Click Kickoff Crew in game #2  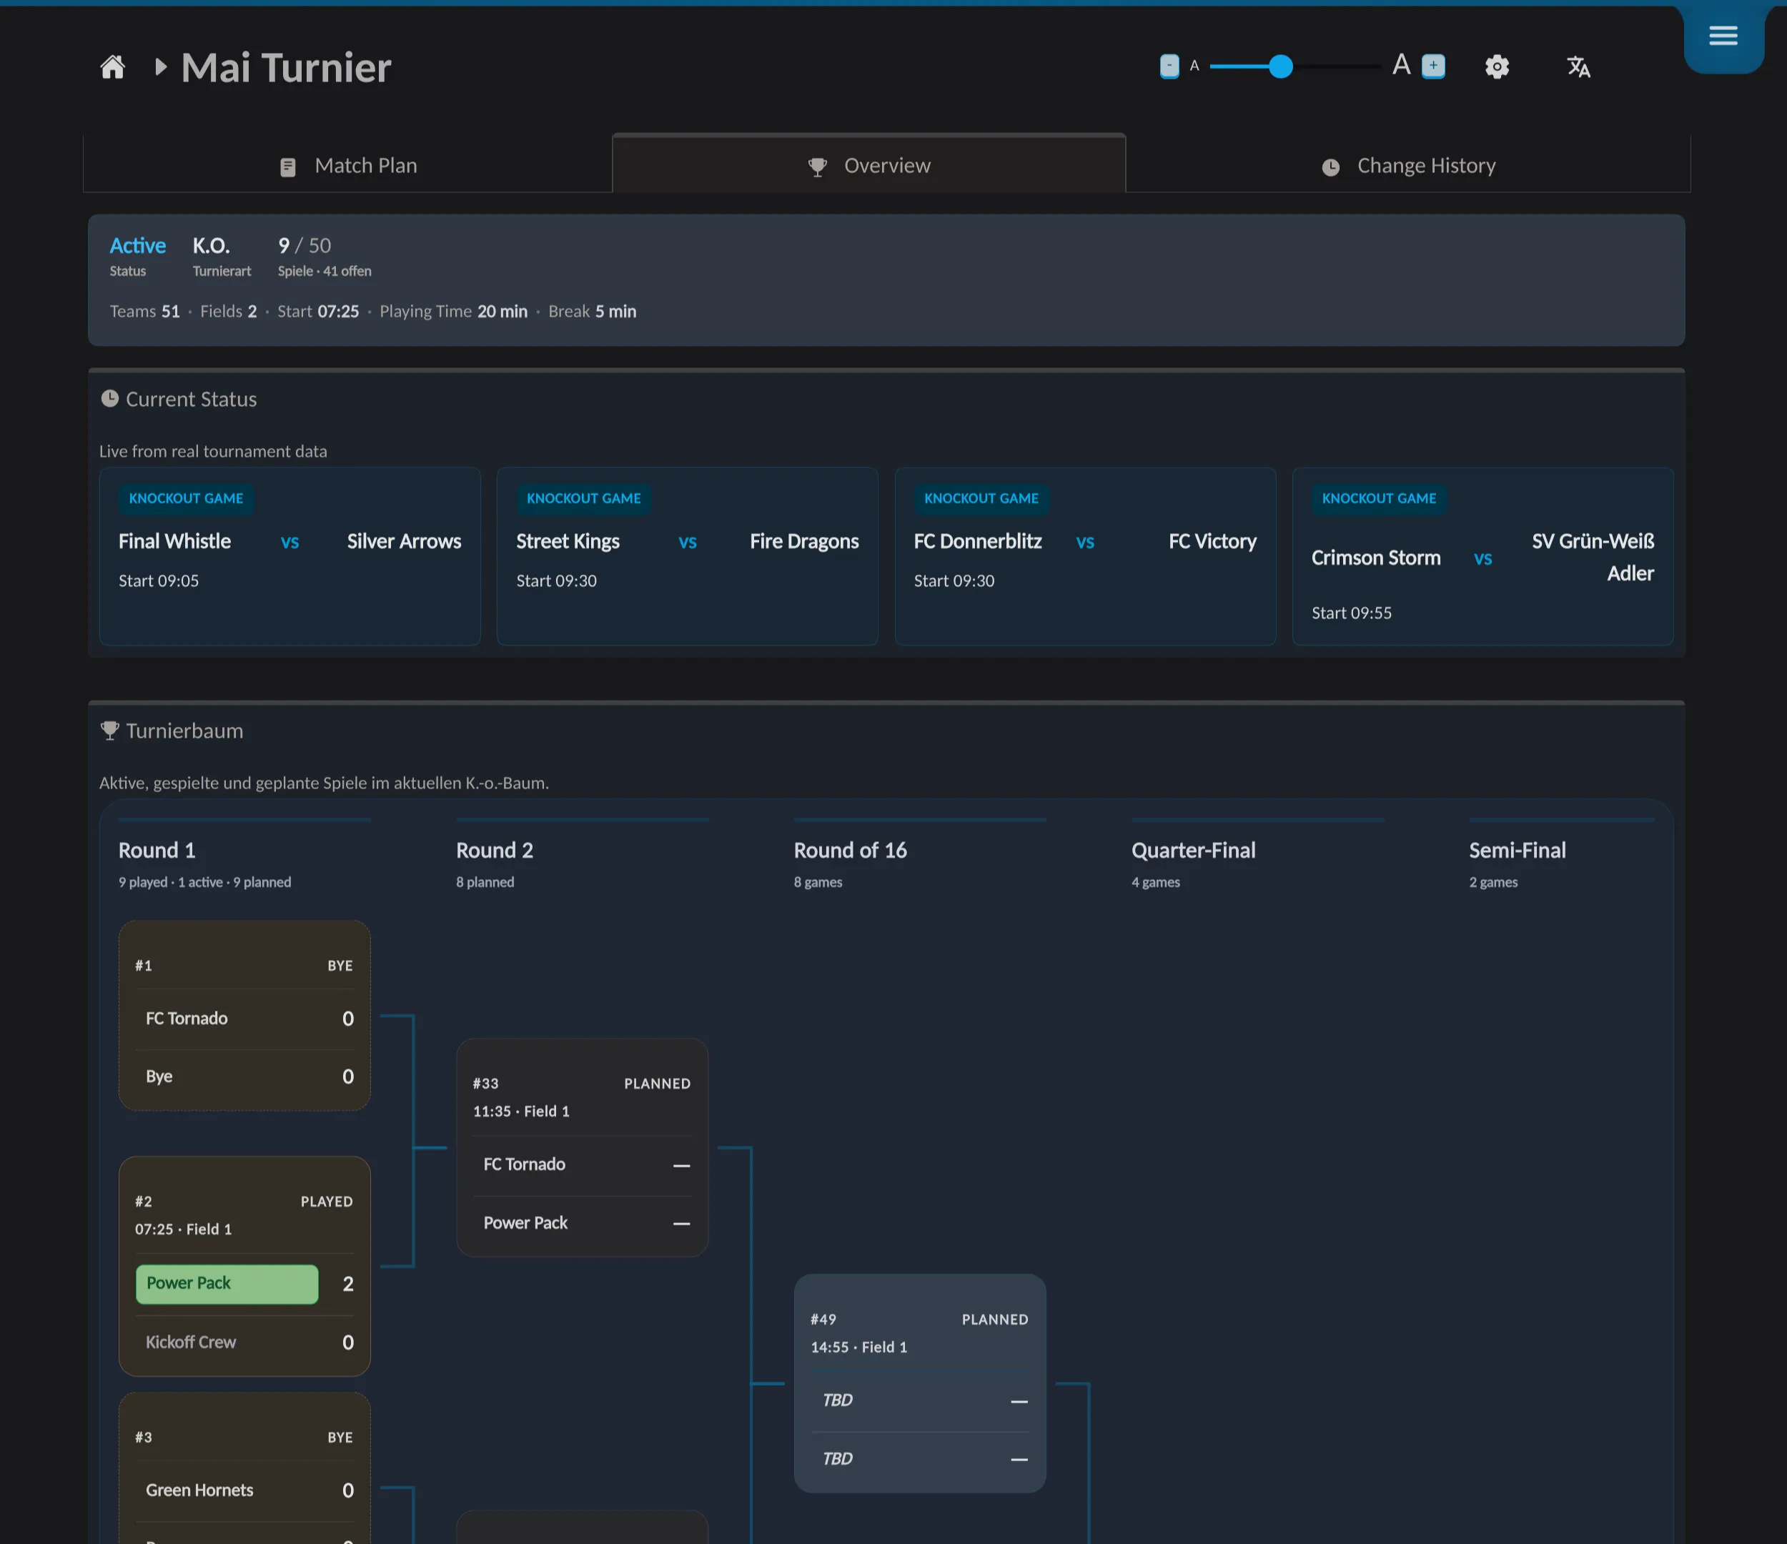pyautogui.click(x=191, y=1342)
